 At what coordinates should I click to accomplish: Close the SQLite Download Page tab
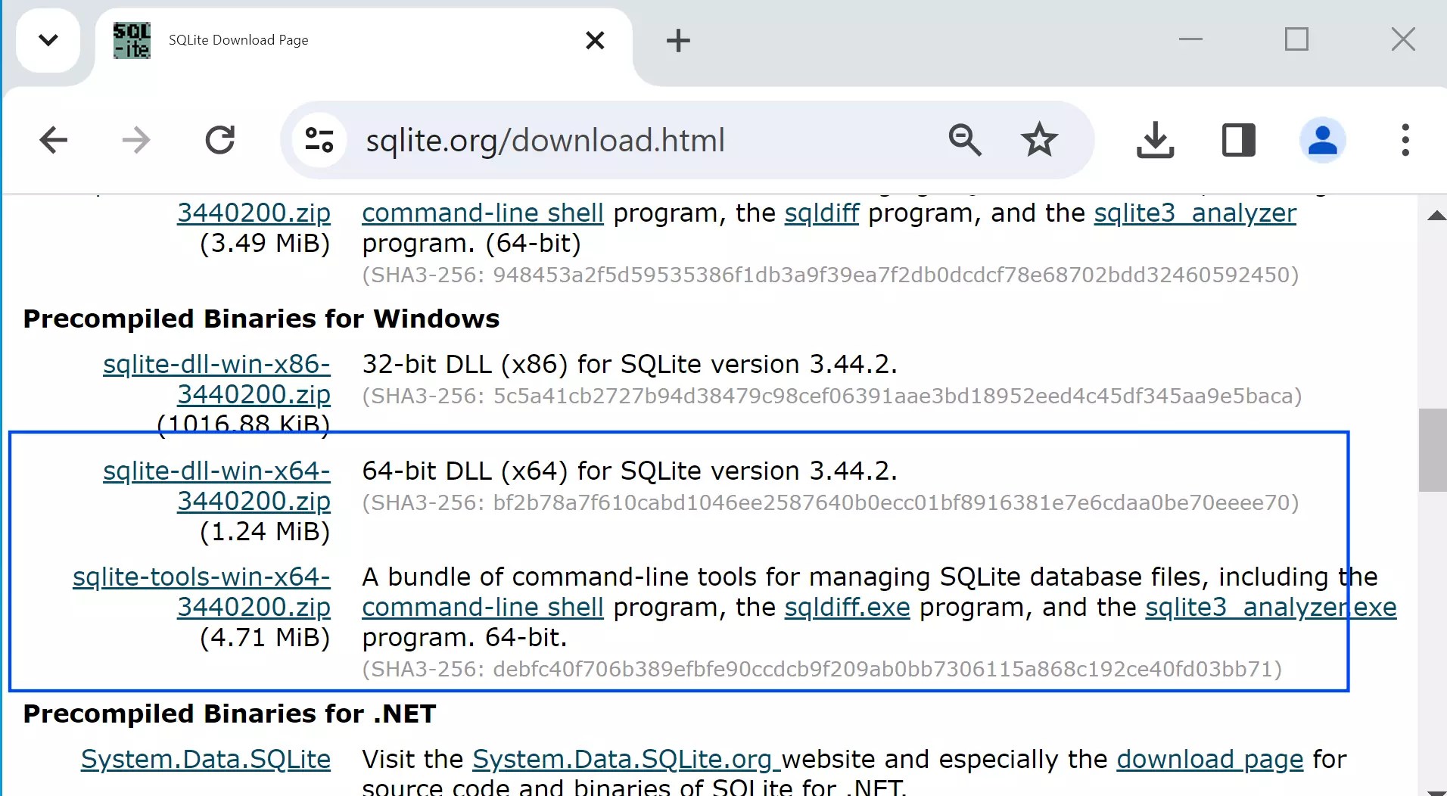tap(596, 41)
